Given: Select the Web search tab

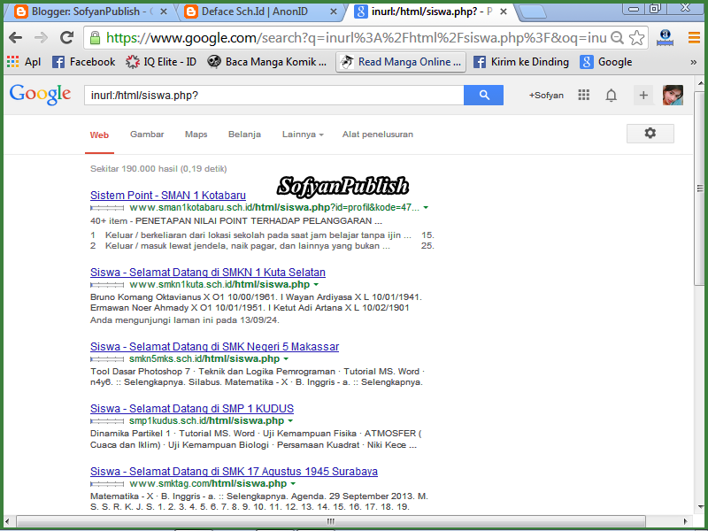Looking at the screenshot, I should (99, 135).
